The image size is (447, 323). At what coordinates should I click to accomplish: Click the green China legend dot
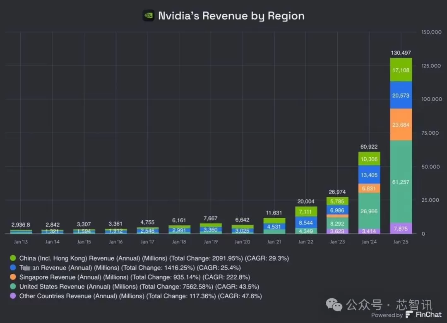coord(12,258)
